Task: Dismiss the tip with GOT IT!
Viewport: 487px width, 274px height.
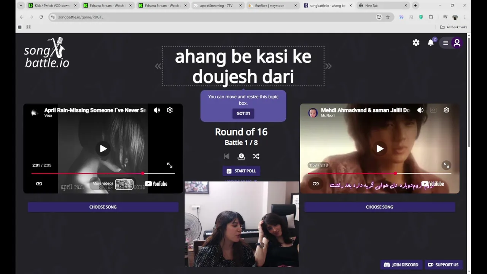Action: pyautogui.click(x=243, y=113)
